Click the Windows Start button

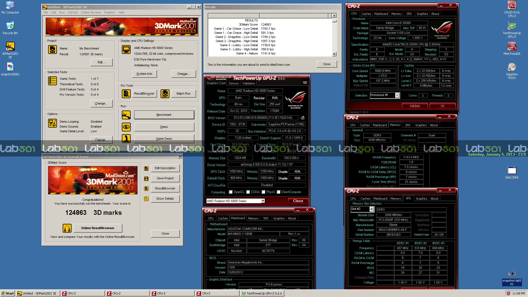coord(8,293)
